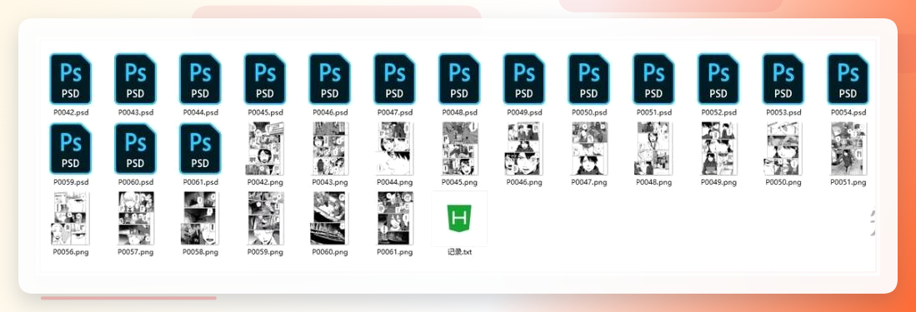Viewport: 916px width, 312px height.
Task: Click the P0045.png page thumbnail
Action: [x=460, y=149]
